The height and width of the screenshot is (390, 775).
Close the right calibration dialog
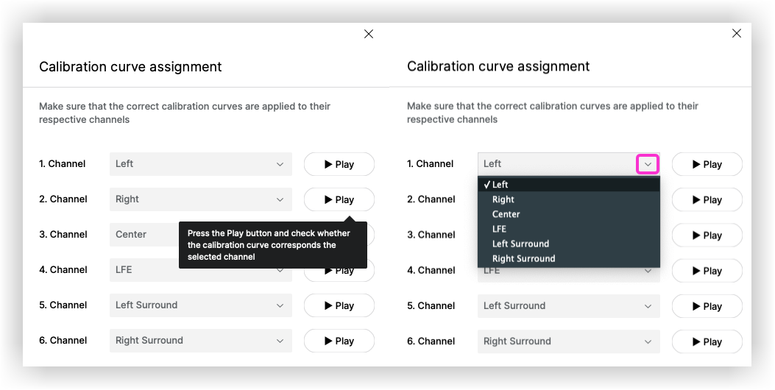coord(737,33)
